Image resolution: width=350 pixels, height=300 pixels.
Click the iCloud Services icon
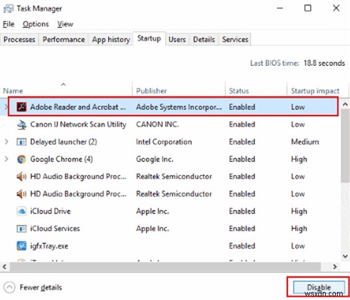point(22,229)
